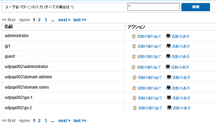Click assign-role icon for udpqa002\domain admins
This screenshot has width=216, height=128.
(135, 77)
